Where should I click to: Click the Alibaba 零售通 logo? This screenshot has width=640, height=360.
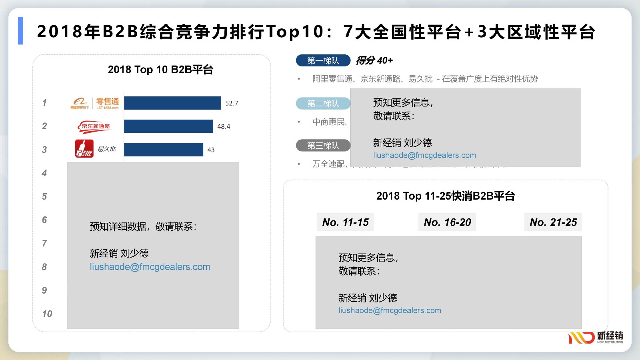pyautogui.click(x=95, y=103)
